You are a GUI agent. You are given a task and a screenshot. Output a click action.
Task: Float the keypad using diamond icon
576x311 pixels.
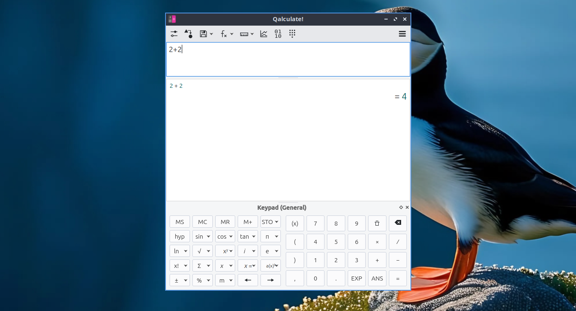(x=401, y=207)
